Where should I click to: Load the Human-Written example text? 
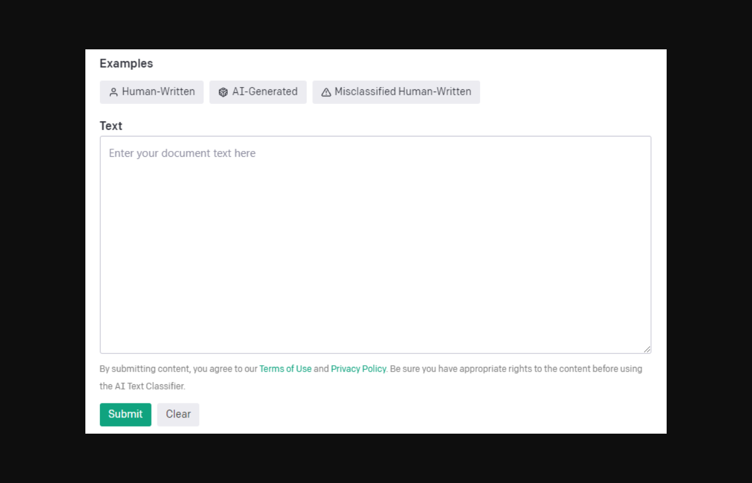click(x=152, y=92)
